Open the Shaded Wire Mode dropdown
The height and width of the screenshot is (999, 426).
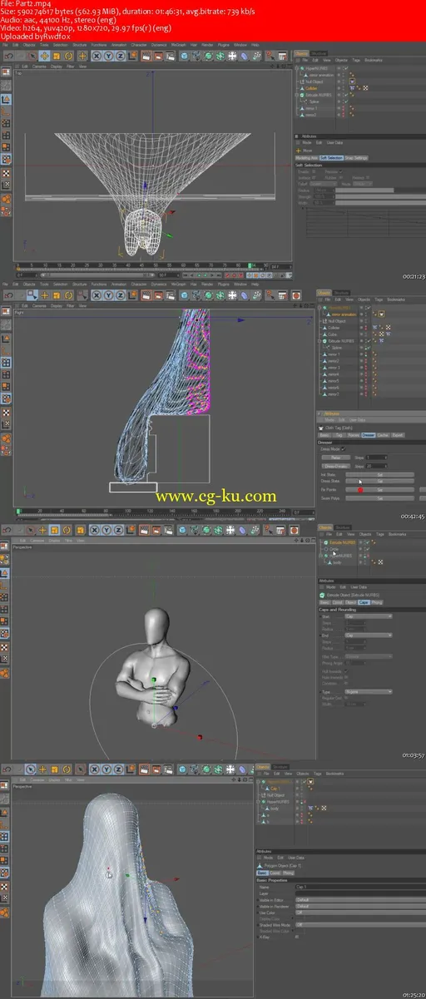(x=360, y=925)
